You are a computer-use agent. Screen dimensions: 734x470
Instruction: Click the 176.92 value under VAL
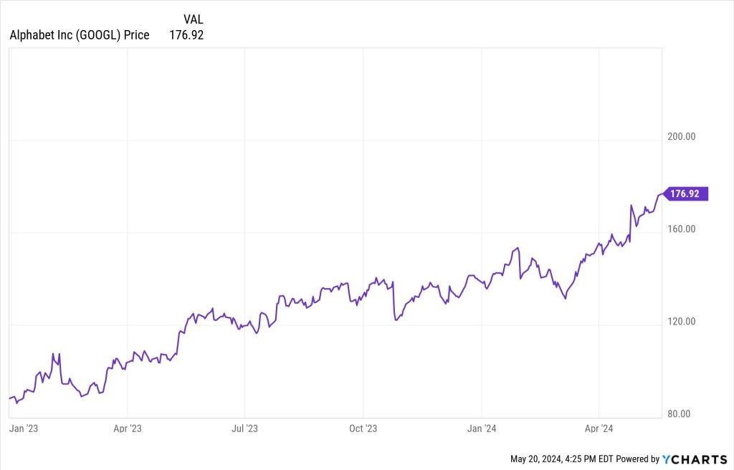tap(186, 34)
